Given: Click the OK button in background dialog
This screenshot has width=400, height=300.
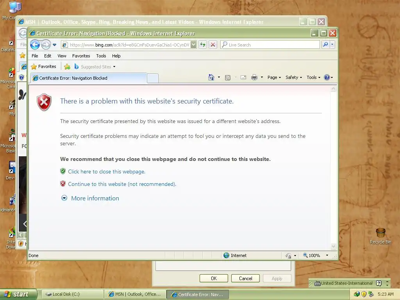Looking at the screenshot, I should pyautogui.click(x=214, y=278).
